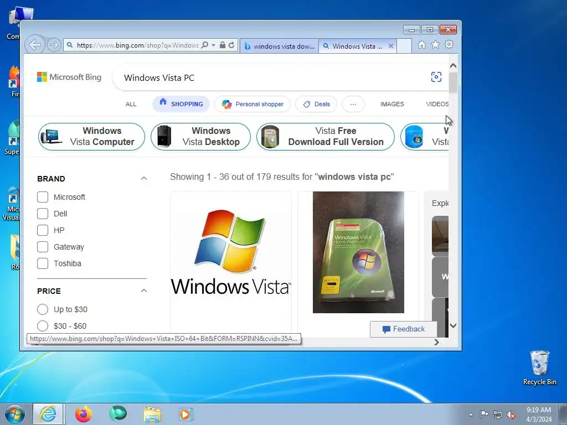Go back with the browser Back arrow
Image resolution: width=567 pixels, height=425 pixels.
point(35,45)
